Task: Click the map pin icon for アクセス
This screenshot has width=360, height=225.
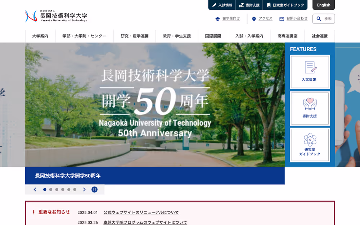Action: [254, 19]
